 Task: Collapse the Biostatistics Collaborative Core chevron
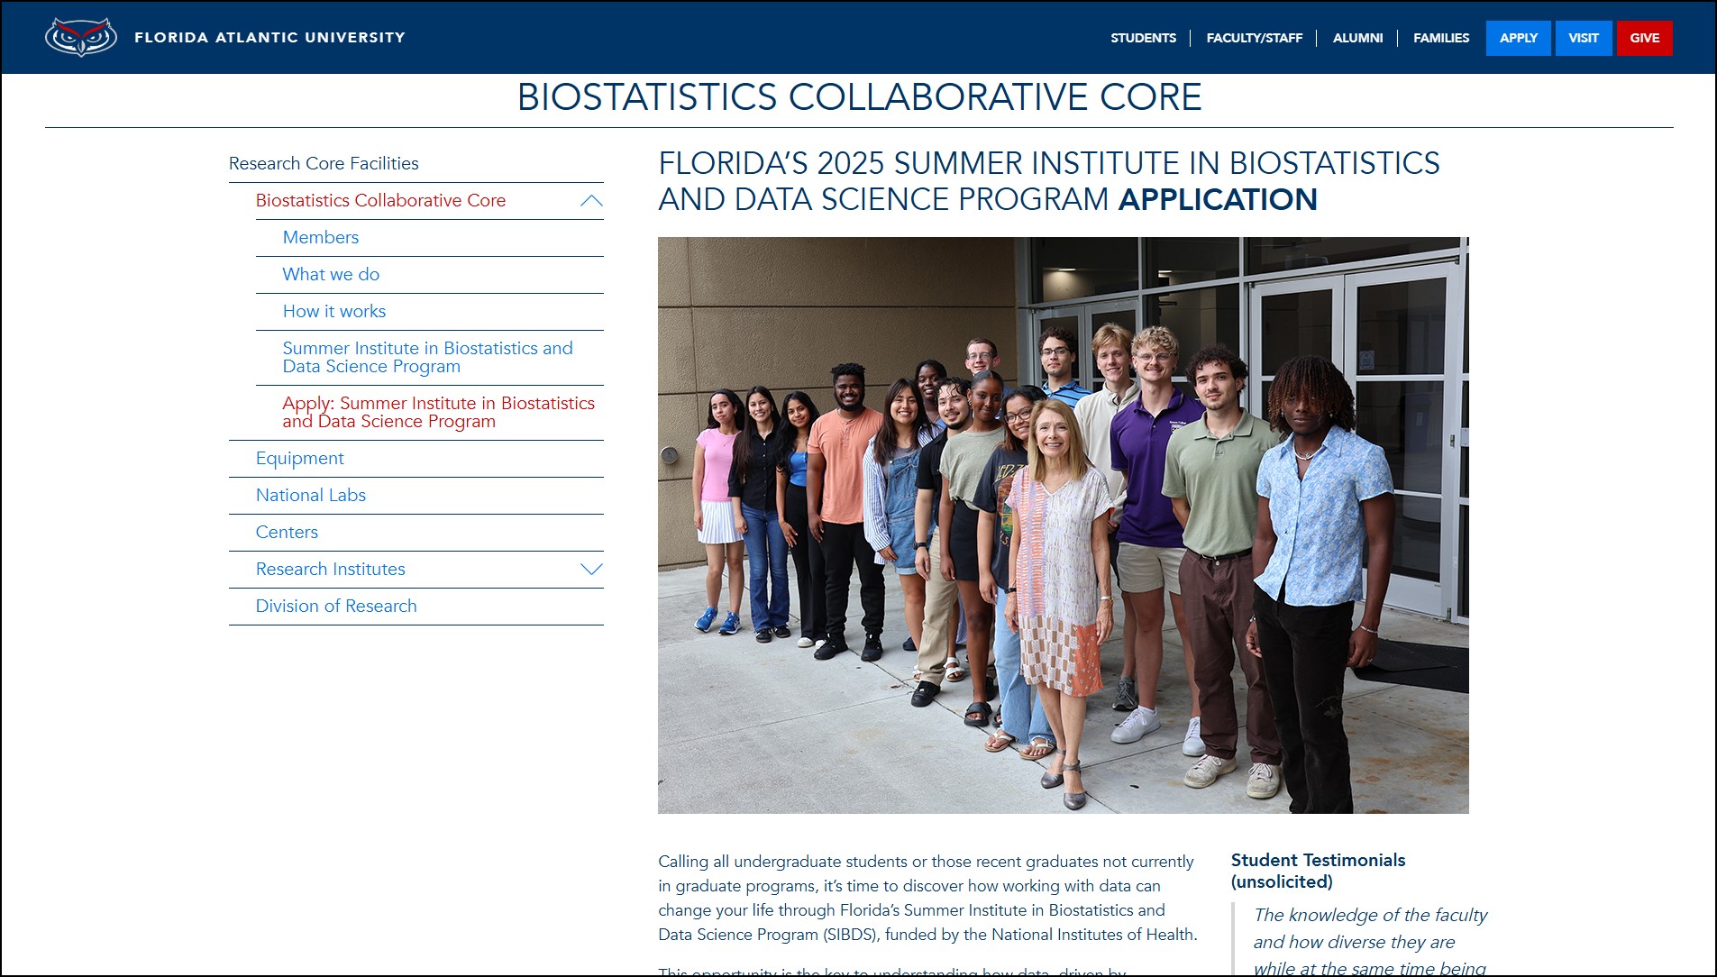click(x=591, y=201)
